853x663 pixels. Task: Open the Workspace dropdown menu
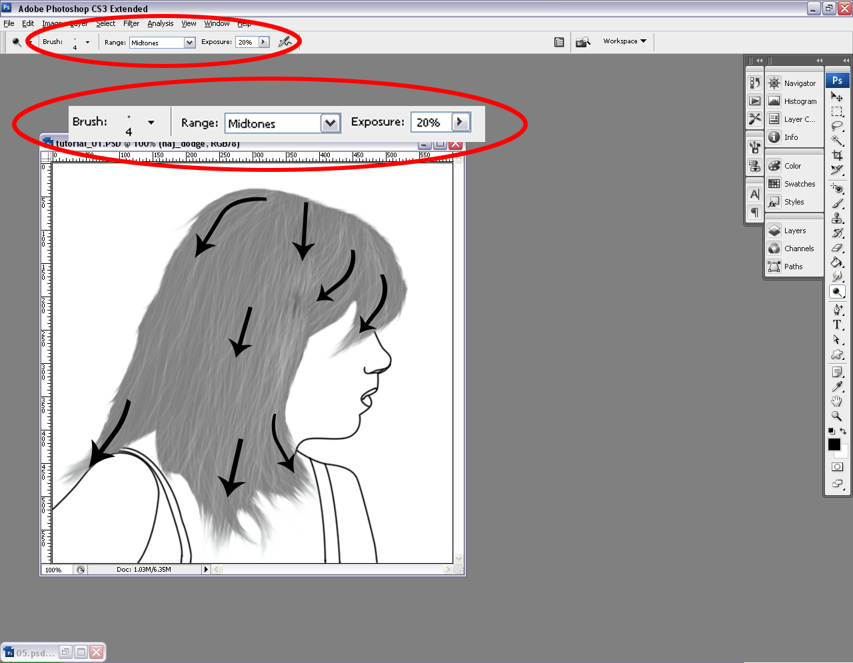(624, 41)
